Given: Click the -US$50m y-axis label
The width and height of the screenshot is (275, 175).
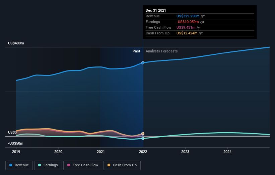Looking at the screenshot, I should click(x=16, y=143).
